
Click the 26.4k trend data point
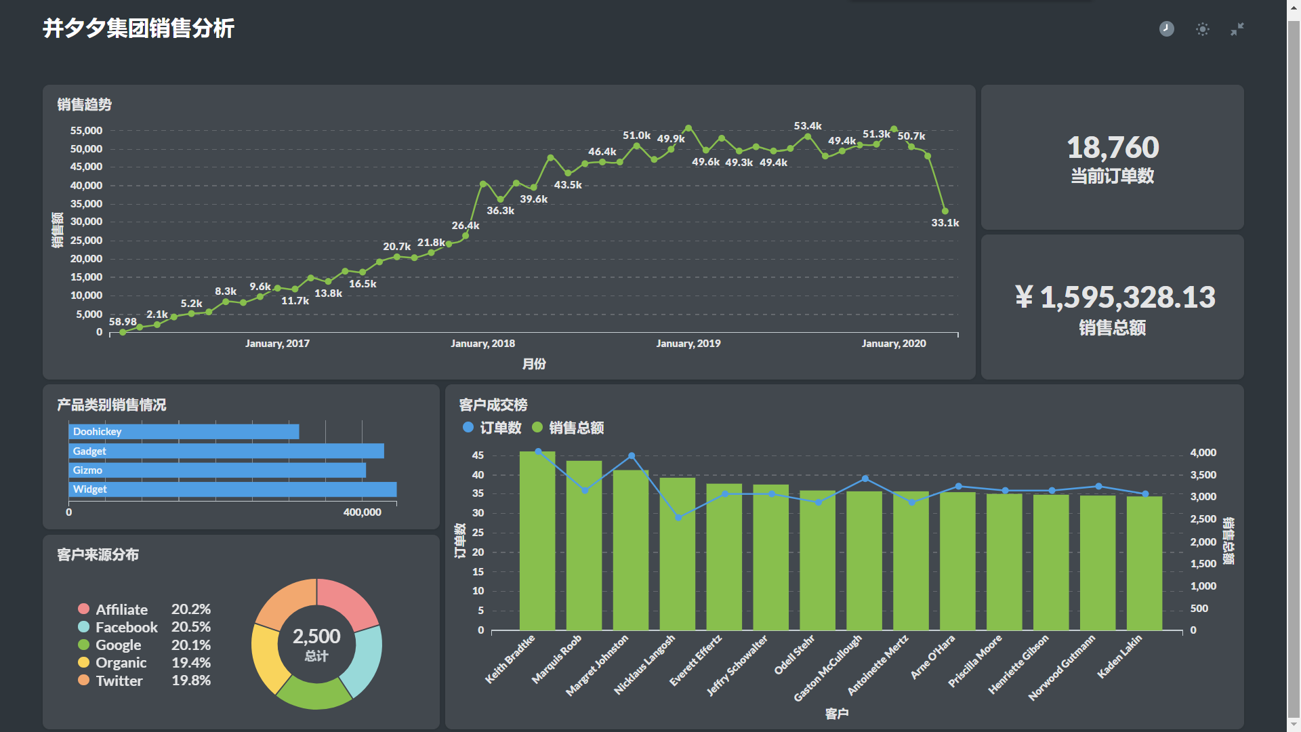pyautogui.click(x=466, y=235)
